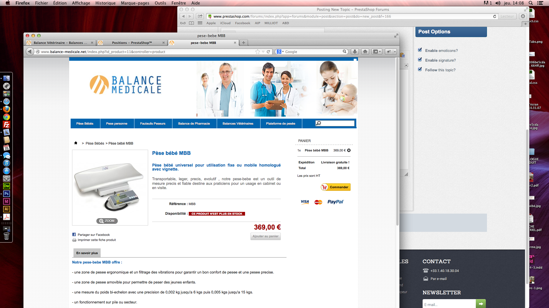Open Safari downloads button

click(523, 16)
